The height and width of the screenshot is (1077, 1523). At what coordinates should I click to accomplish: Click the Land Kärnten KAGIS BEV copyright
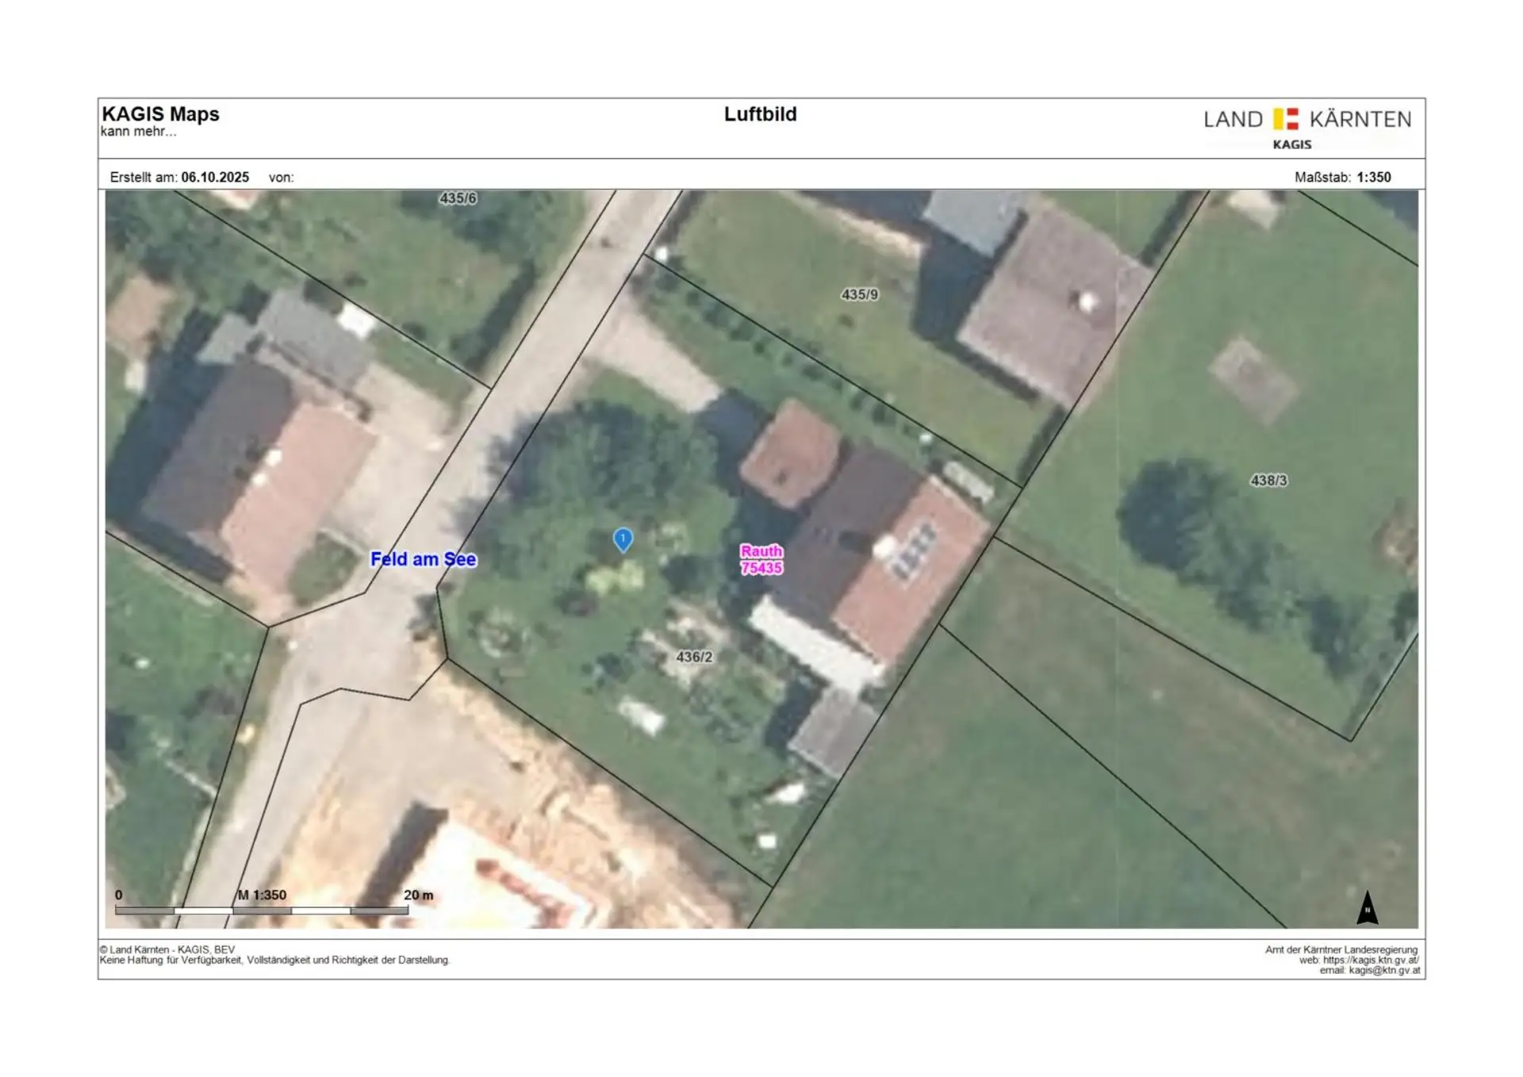click(167, 949)
